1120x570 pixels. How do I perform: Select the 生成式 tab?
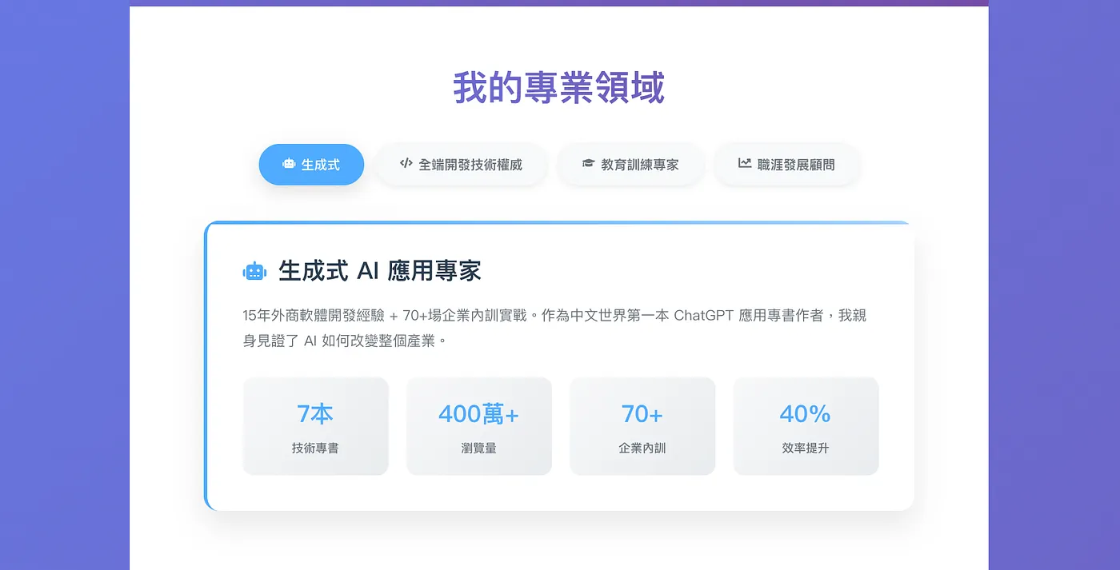coord(311,165)
